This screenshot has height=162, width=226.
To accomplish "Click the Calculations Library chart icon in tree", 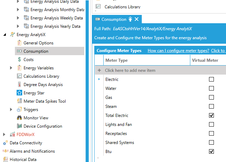I will point(19,76).
